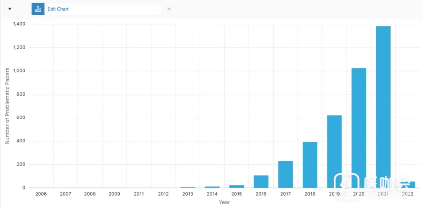Click the bar chart icon
The height and width of the screenshot is (209, 424).
click(x=38, y=9)
